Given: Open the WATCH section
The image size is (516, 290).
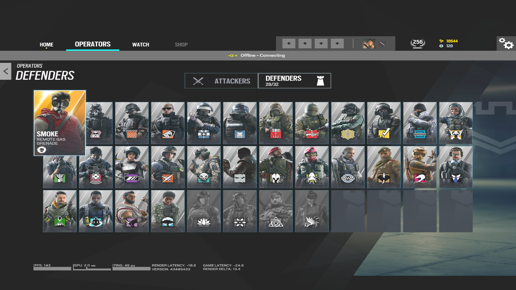Looking at the screenshot, I should (x=140, y=45).
